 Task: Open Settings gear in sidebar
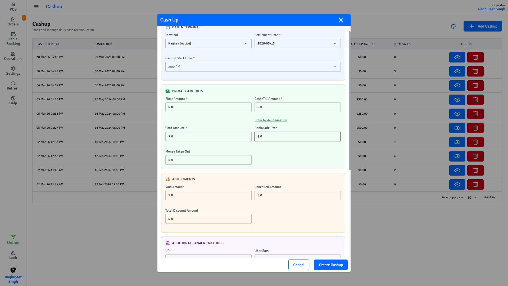click(13, 71)
